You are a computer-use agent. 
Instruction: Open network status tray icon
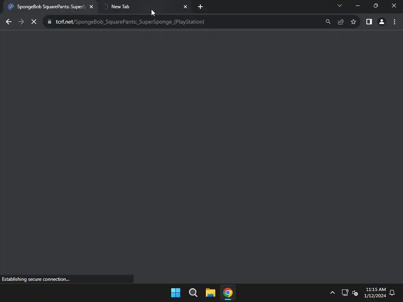coord(345,293)
